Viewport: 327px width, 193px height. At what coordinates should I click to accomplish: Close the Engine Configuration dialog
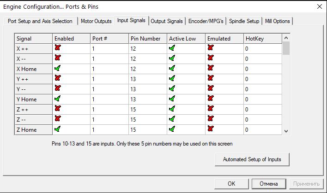[x=319, y=6]
